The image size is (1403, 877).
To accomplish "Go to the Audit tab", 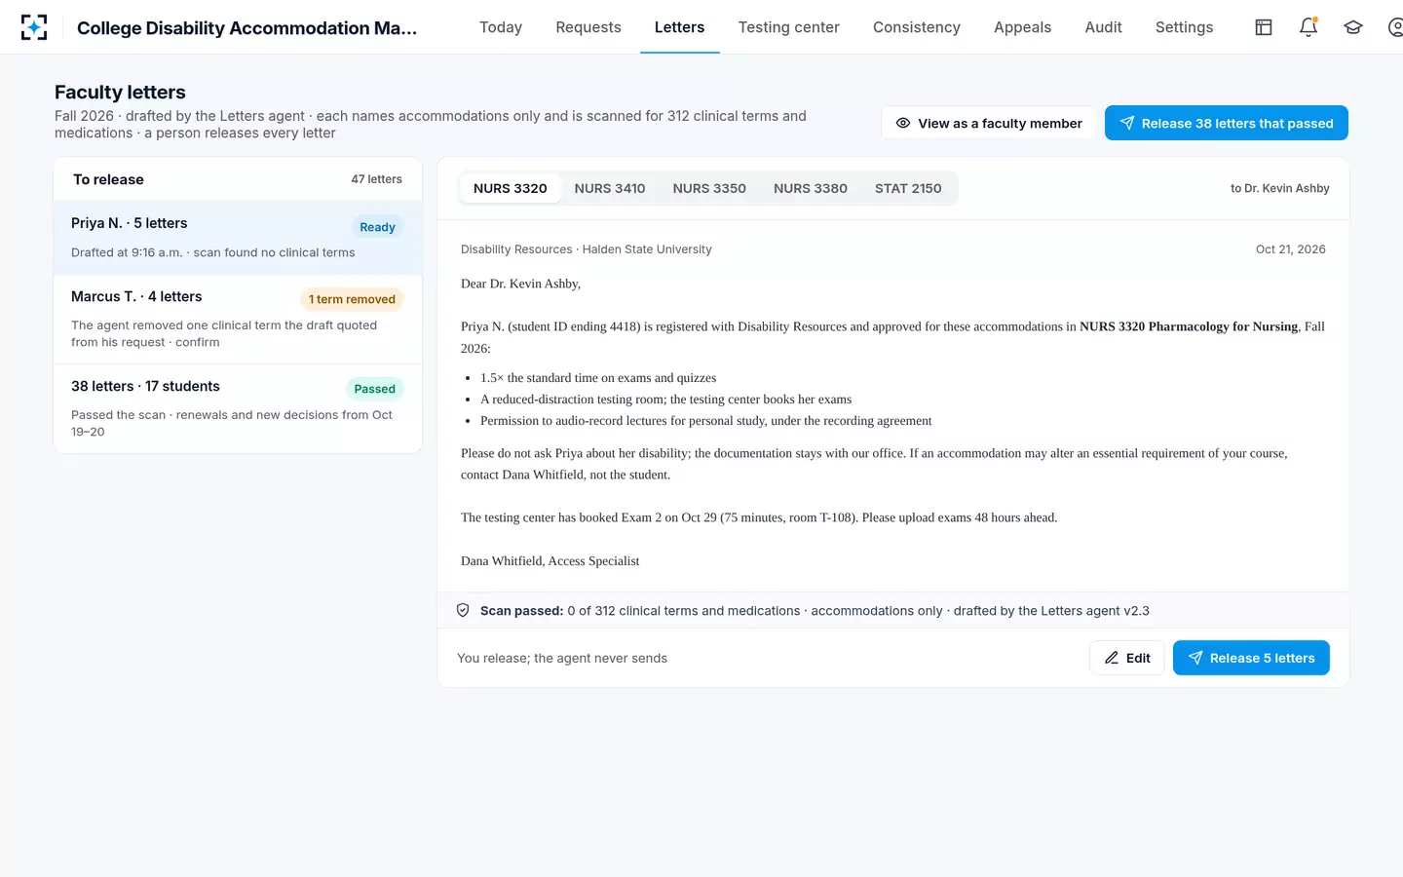I will (1103, 27).
